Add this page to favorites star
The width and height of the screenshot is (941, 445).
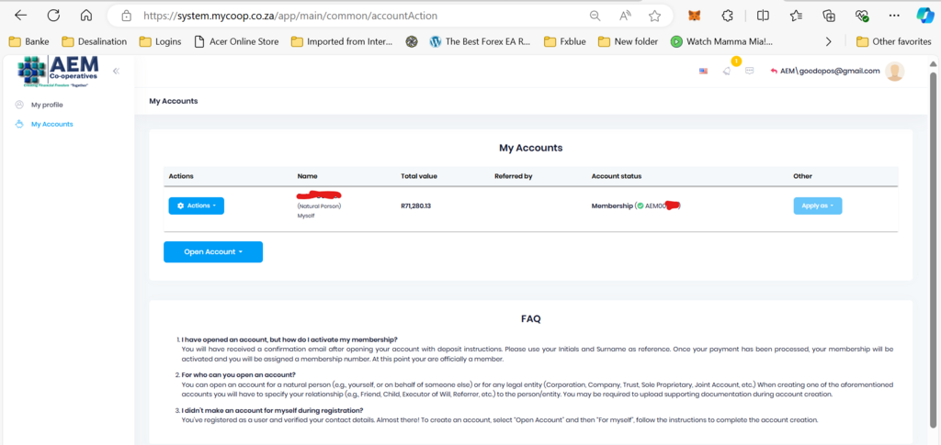click(x=654, y=16)
